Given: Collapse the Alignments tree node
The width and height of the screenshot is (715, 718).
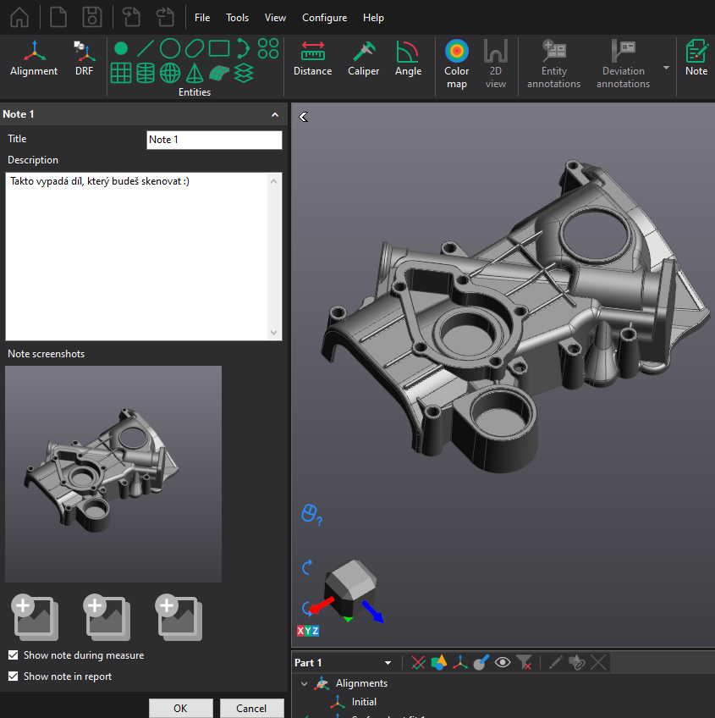Looking at the screenshot, I should [x=305, y=683].
